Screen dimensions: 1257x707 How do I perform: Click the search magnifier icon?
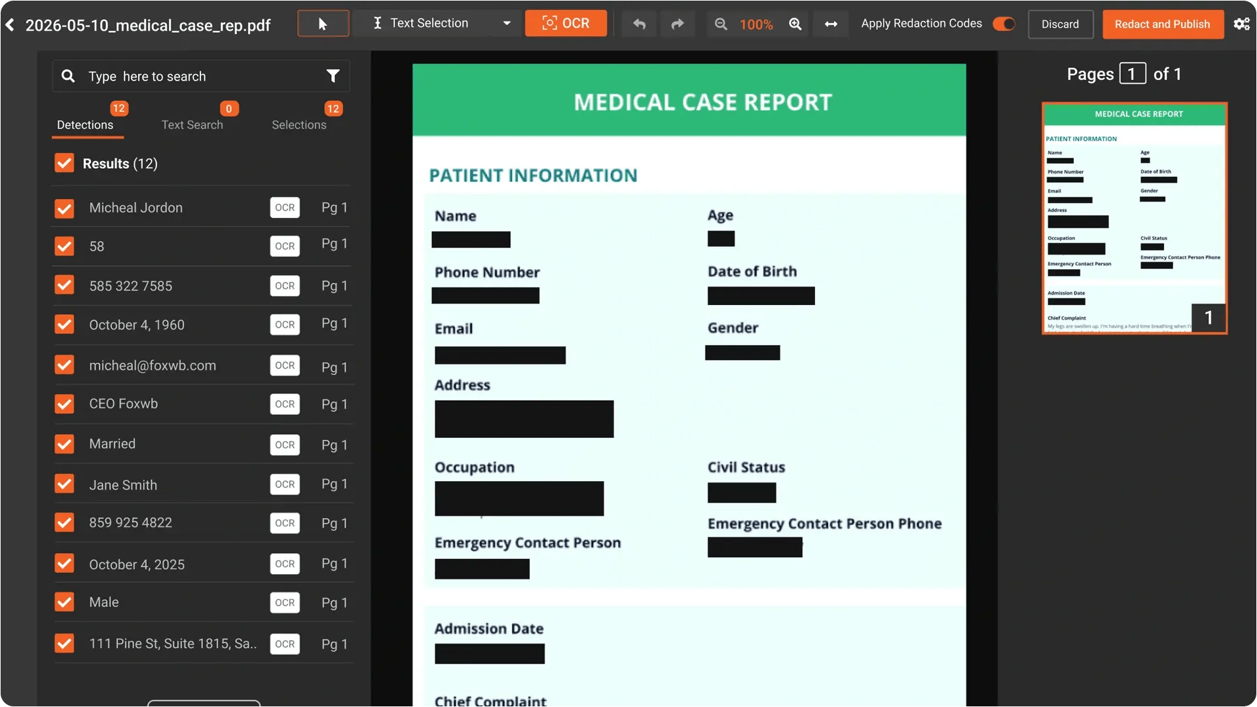coord(68,77)
